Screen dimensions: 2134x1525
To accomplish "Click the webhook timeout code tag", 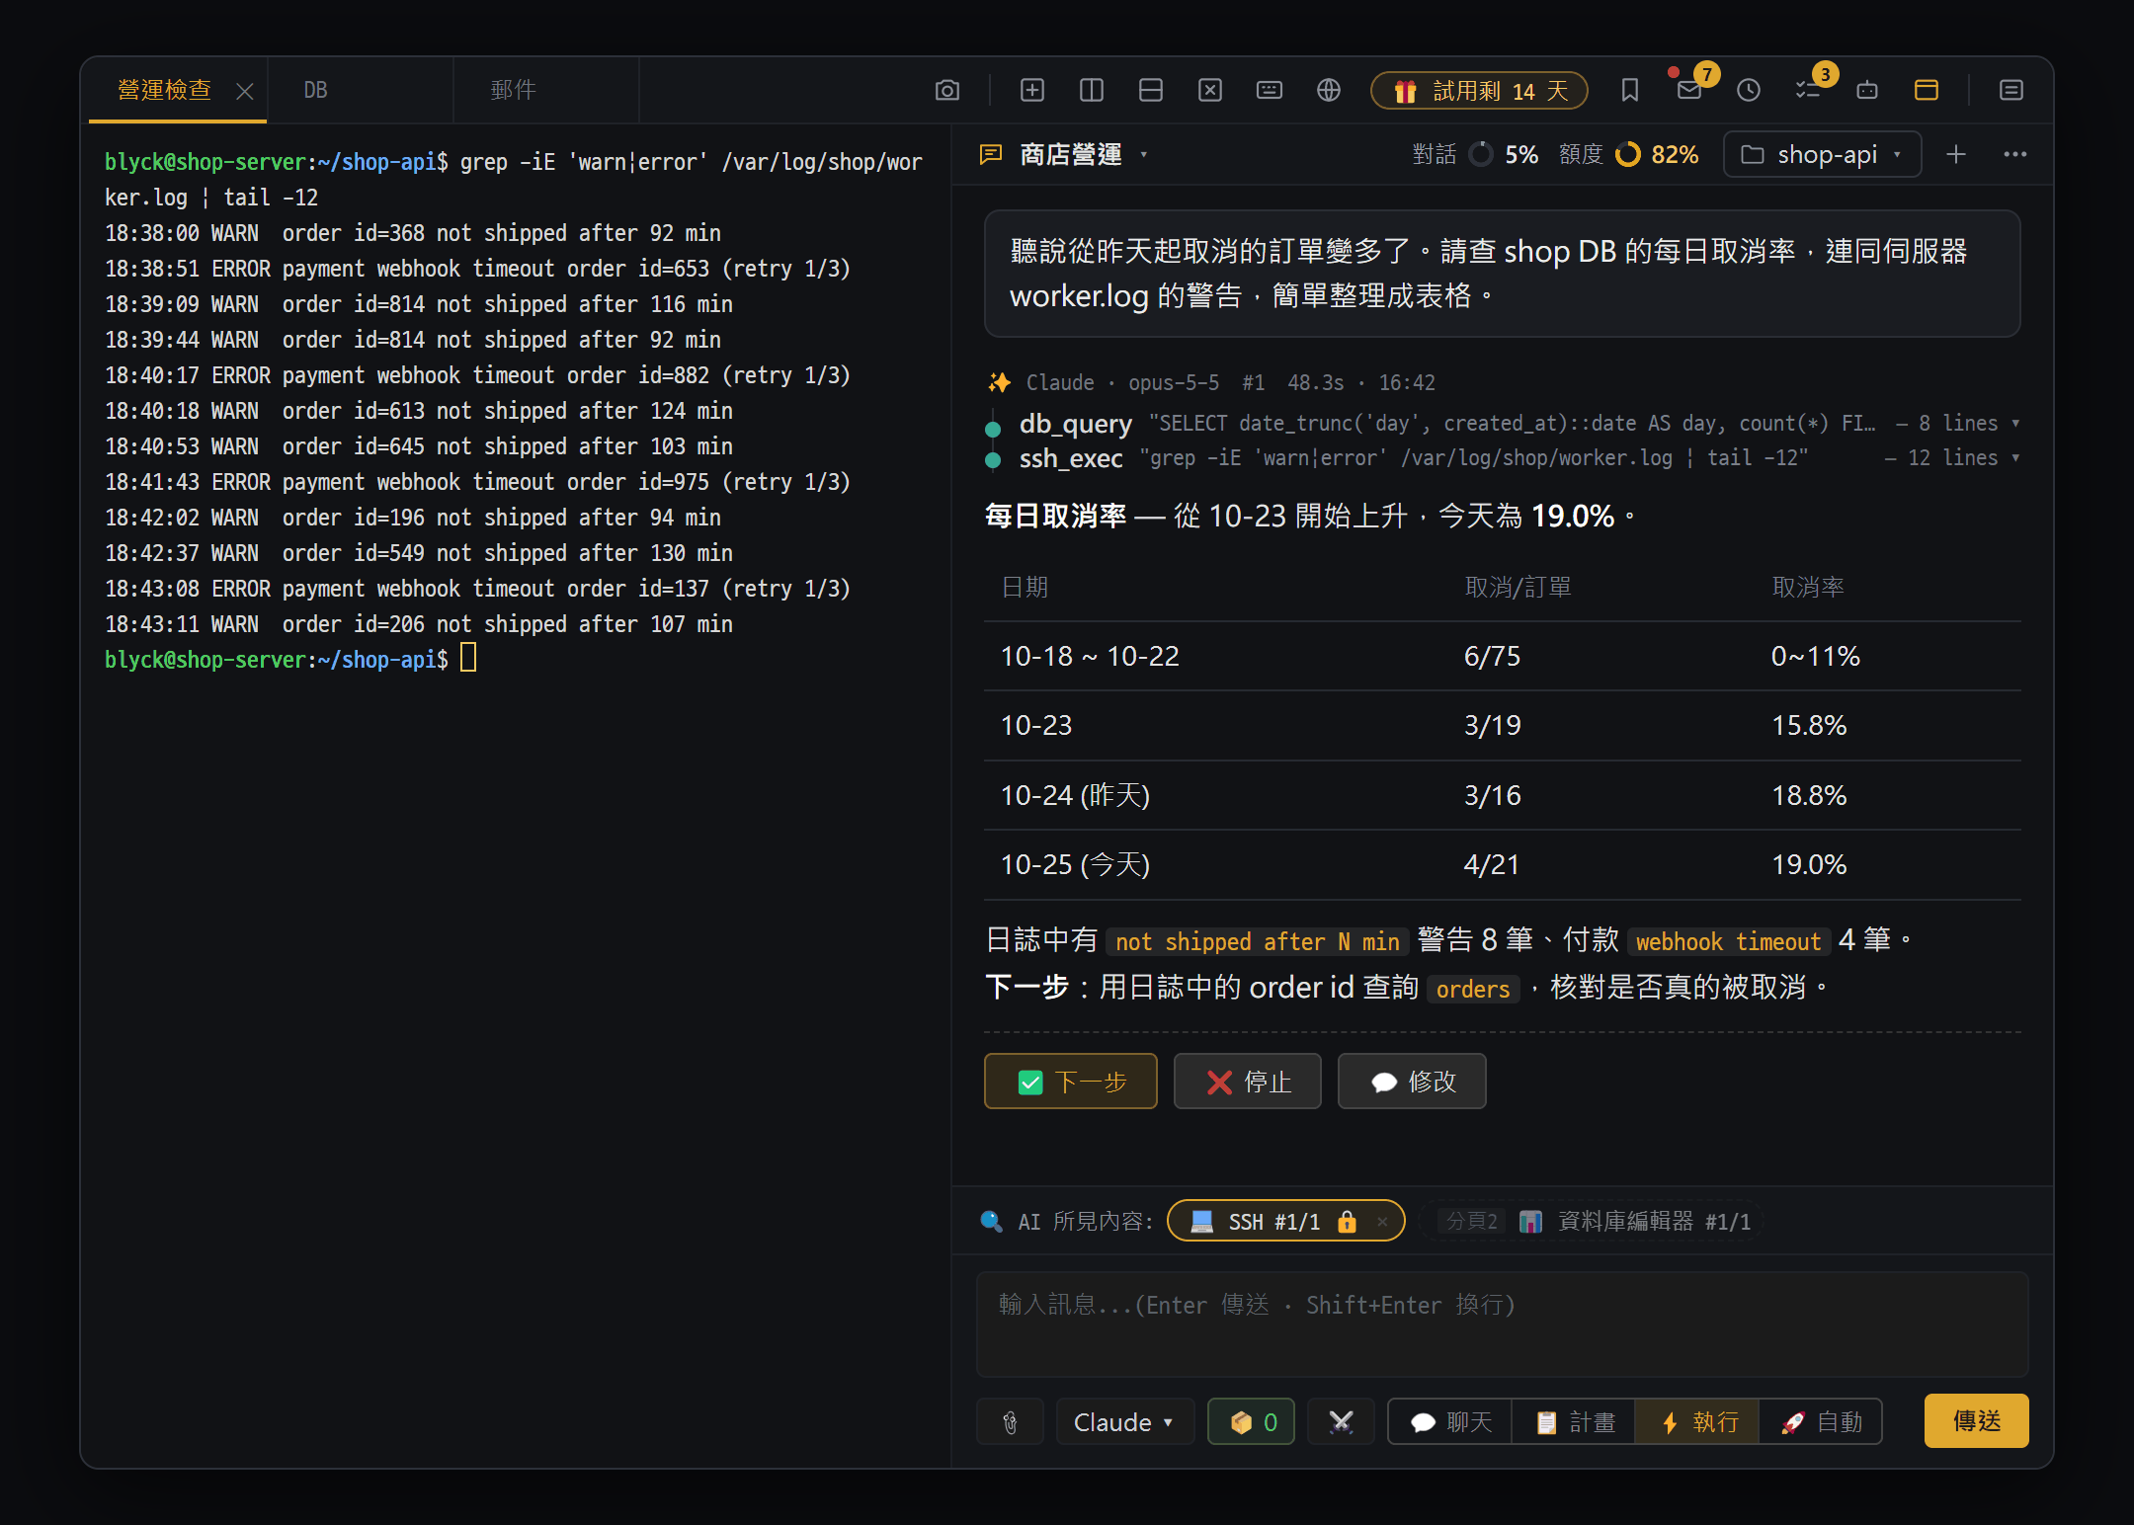I will click(x=1728, y=940).
